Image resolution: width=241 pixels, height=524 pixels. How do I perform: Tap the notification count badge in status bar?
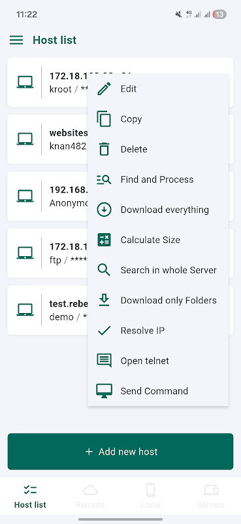pyautogui.click(x=219, y=14)
